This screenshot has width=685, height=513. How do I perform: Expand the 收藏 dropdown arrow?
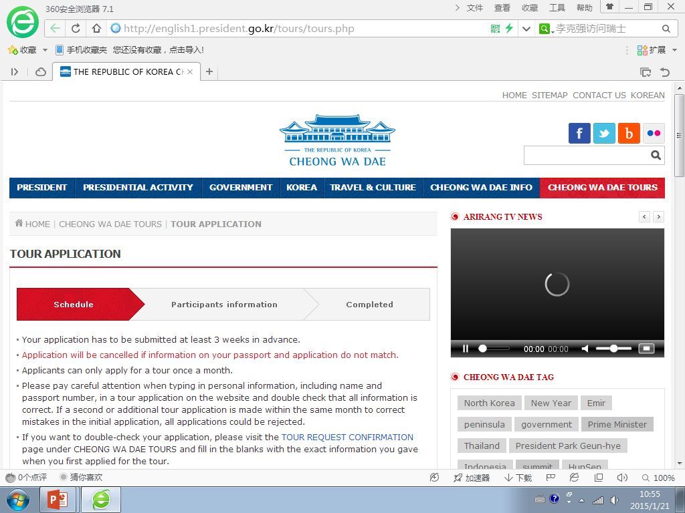(x=45, y=50)
